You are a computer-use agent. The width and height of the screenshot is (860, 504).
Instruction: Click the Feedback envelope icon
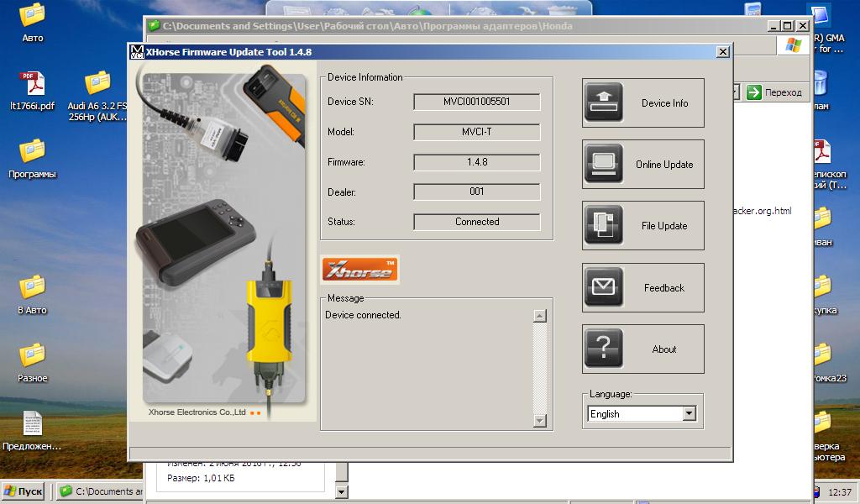[603, 286]
